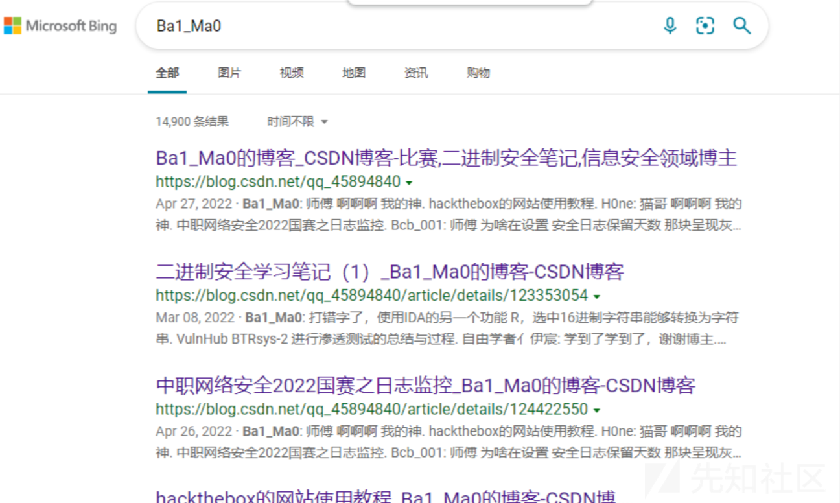
Task: Click URL text ending article/details/123353054
Action: (x=372, y=296)
